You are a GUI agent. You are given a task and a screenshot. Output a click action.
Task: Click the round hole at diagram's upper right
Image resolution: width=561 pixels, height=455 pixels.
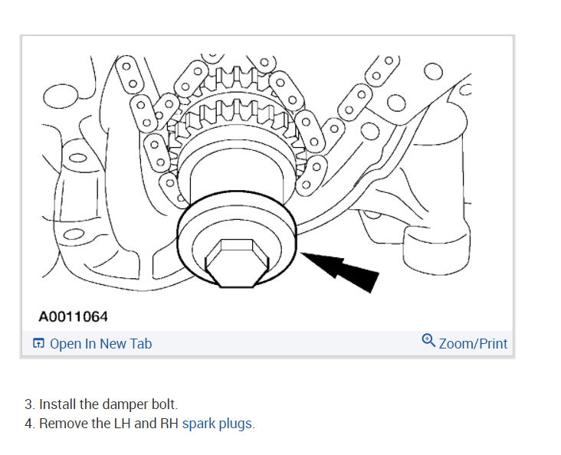click(x=433, y=71)
